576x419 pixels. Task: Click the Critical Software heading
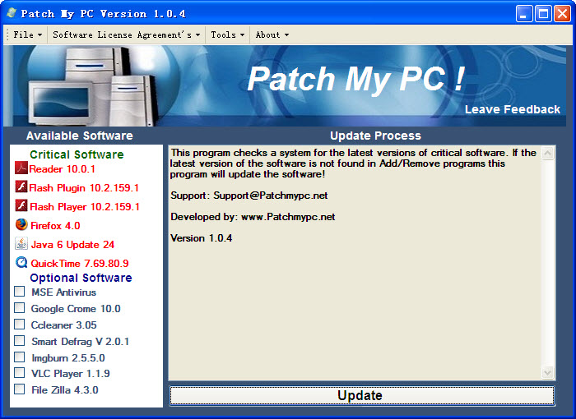click(77, 154)
